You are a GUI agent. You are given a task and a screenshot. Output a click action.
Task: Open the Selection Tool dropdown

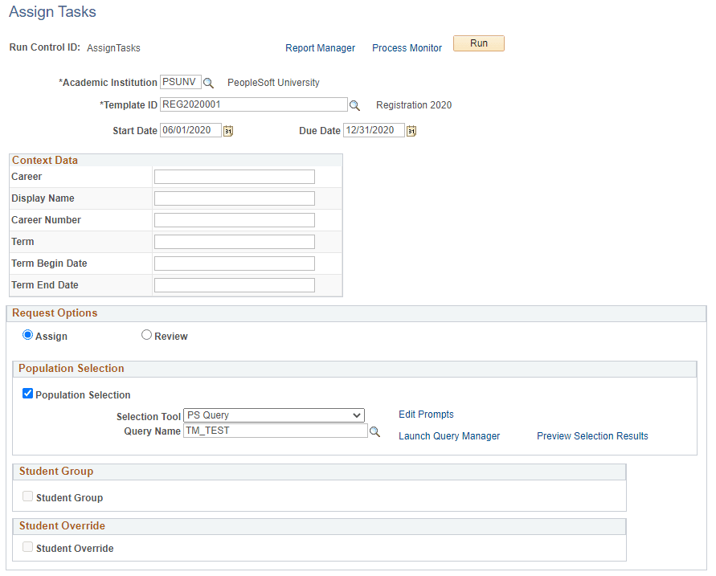pyautogui.click(x=273, y=415)
